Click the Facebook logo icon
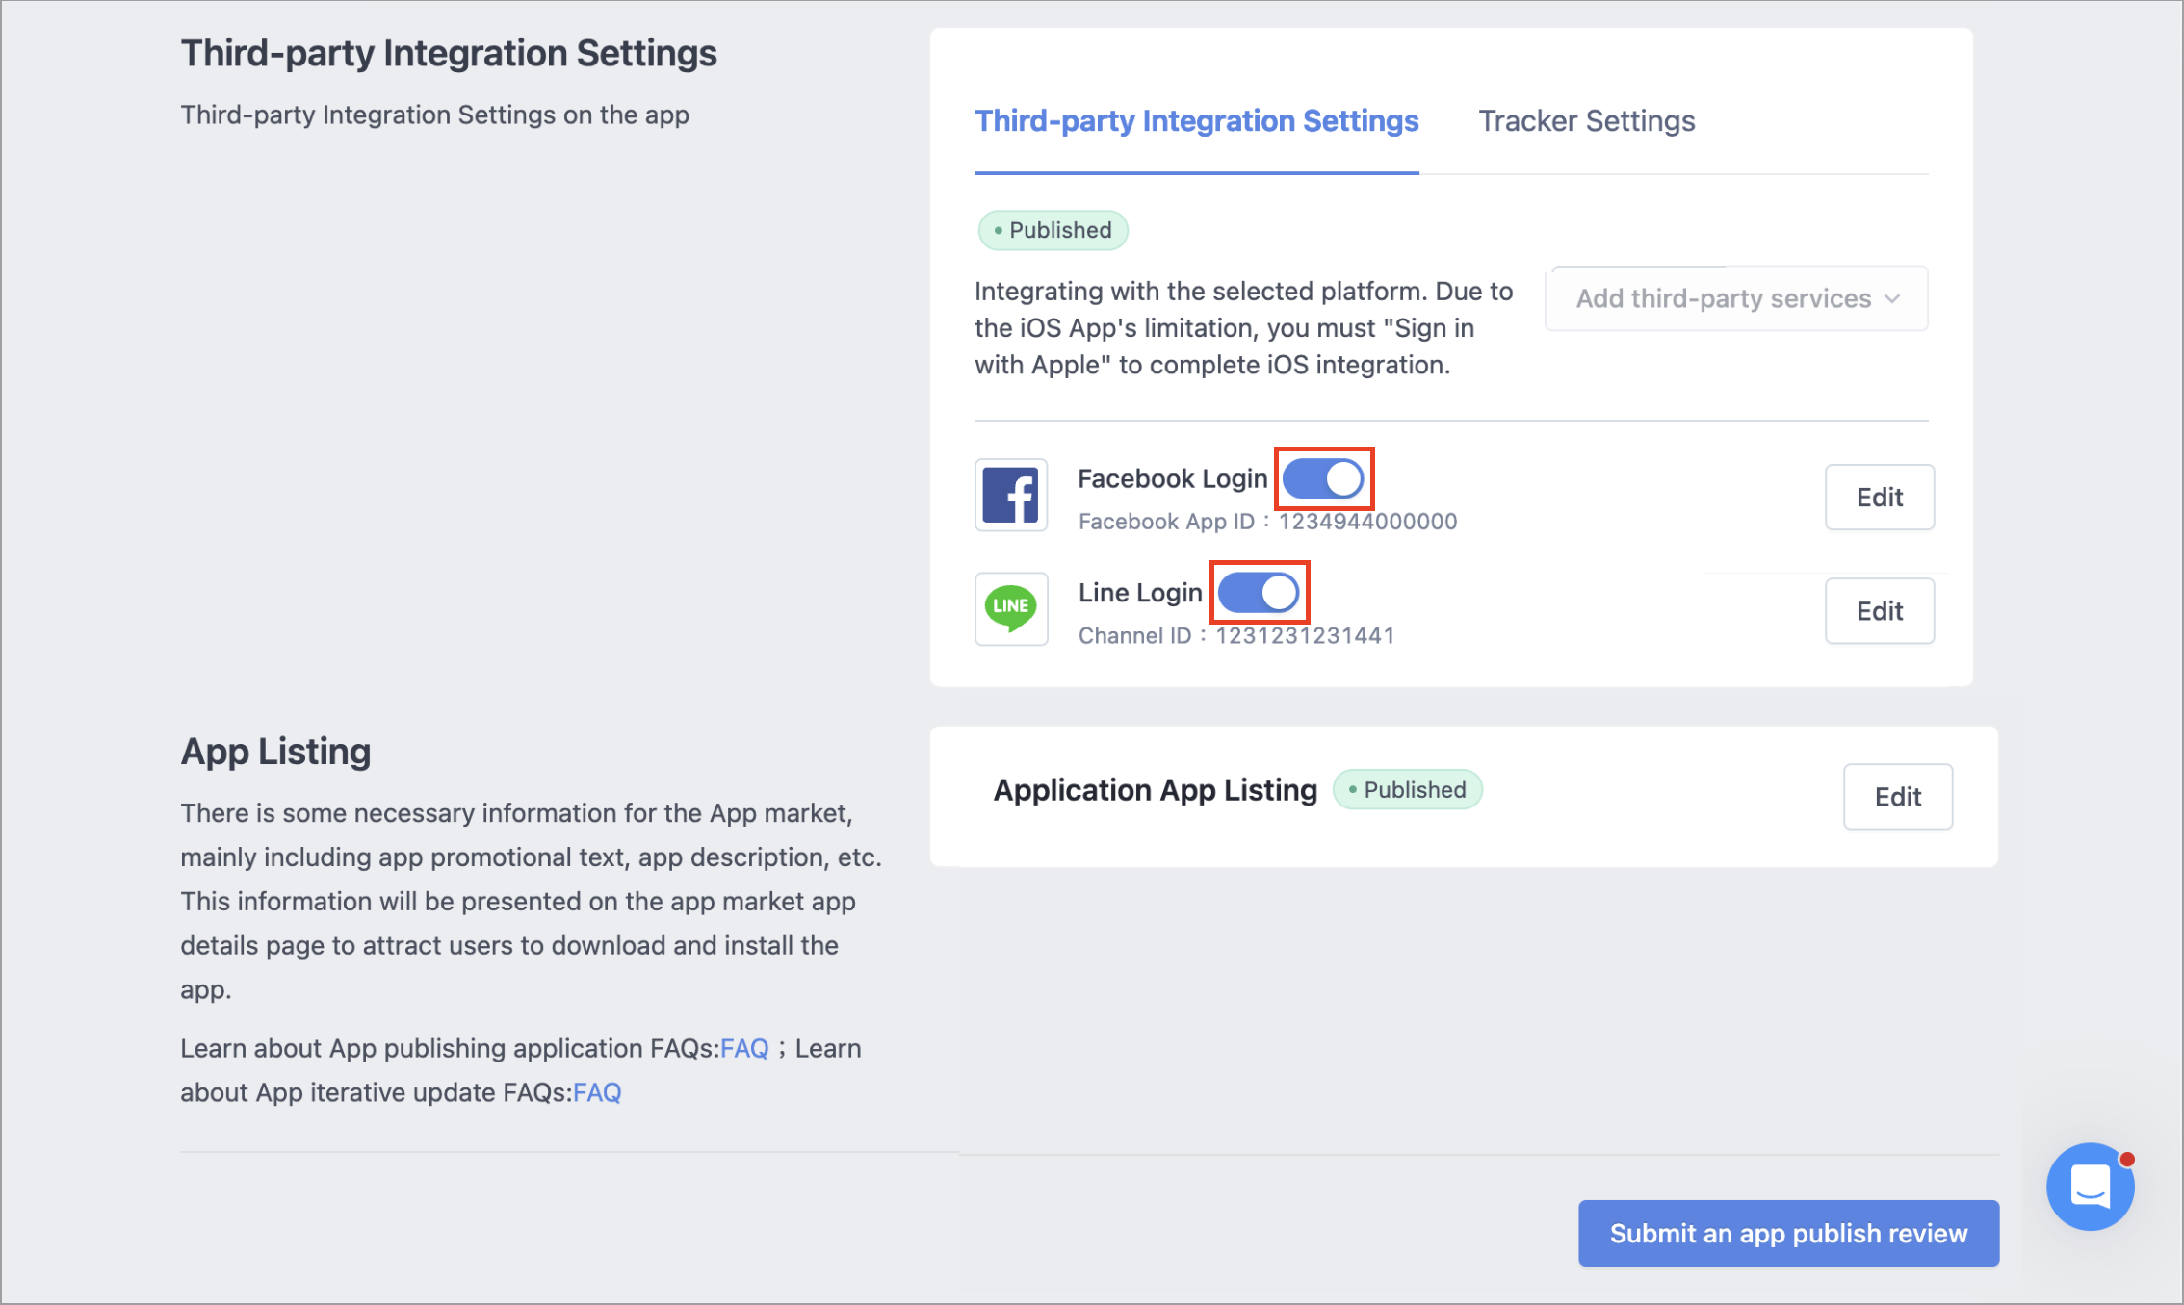 (1010, 495)
